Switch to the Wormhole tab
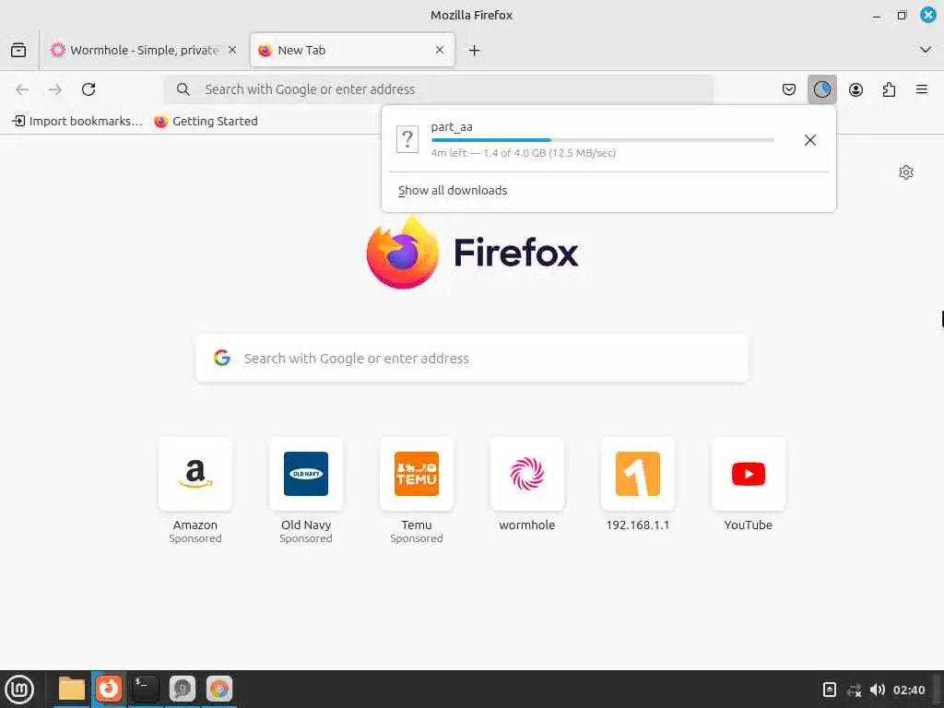This screenshot has width=944, height=708. [144, 50]
